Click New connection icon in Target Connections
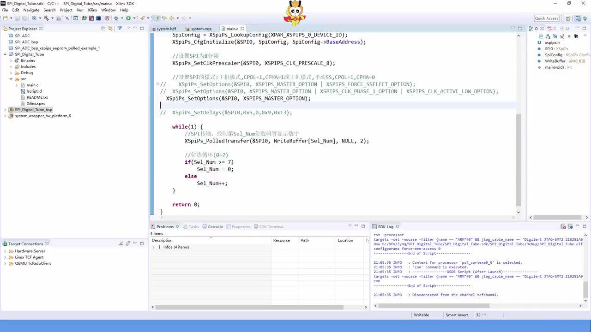591x332 pixels. 121,243
